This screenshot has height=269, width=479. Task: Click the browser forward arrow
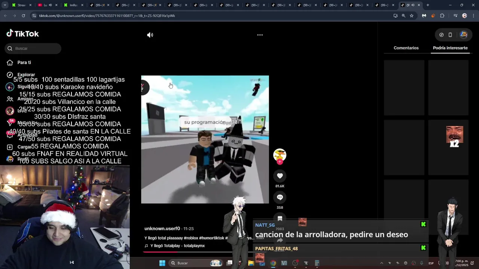(14, 16)
